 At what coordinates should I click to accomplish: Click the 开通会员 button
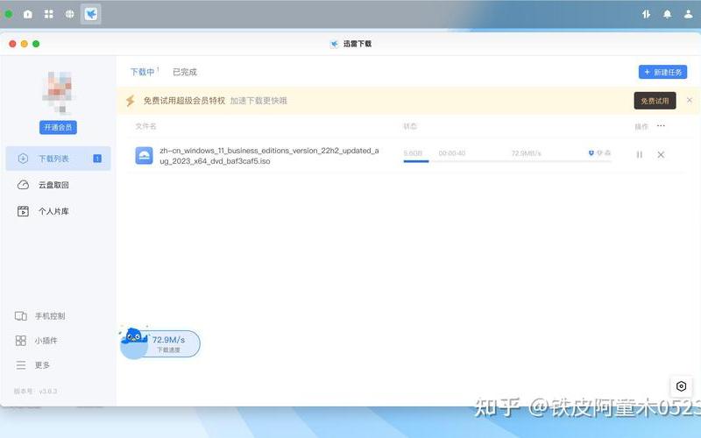[x=58, y=127]
